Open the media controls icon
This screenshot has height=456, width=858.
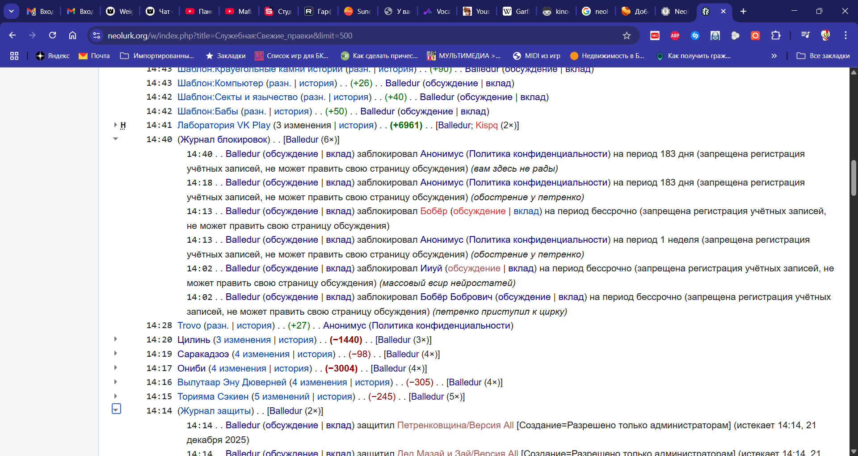[805, 35]
